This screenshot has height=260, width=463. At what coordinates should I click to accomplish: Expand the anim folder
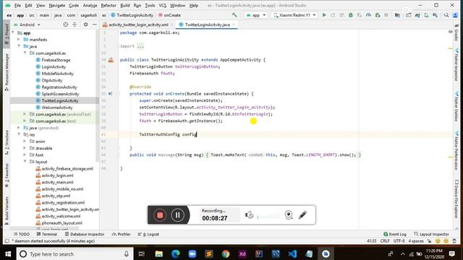(25, 142)
